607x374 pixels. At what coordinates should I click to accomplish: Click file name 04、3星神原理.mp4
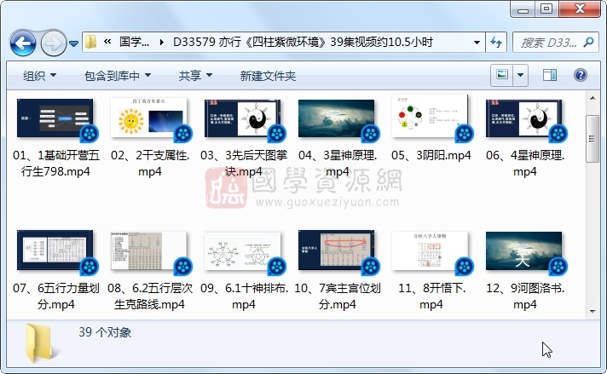338,164
